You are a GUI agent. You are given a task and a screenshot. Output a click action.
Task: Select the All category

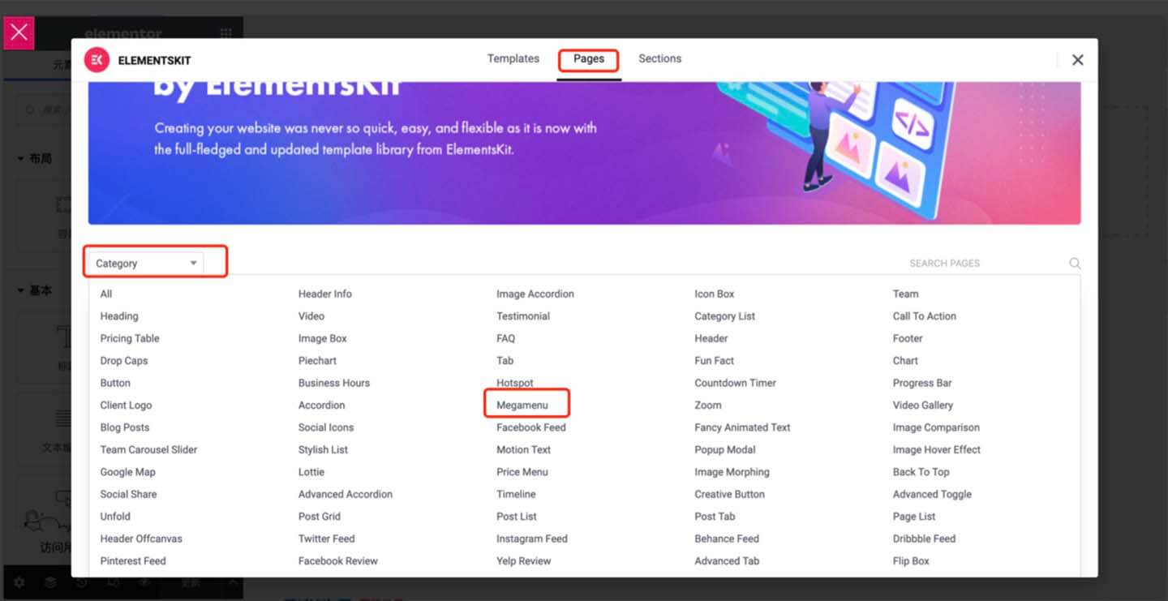pyautogui.click(x=106, y=294)
